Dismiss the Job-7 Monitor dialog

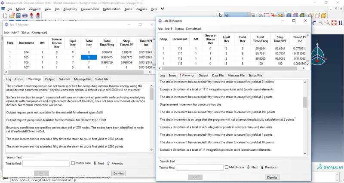pyautogui.click(x=119, y=173)
